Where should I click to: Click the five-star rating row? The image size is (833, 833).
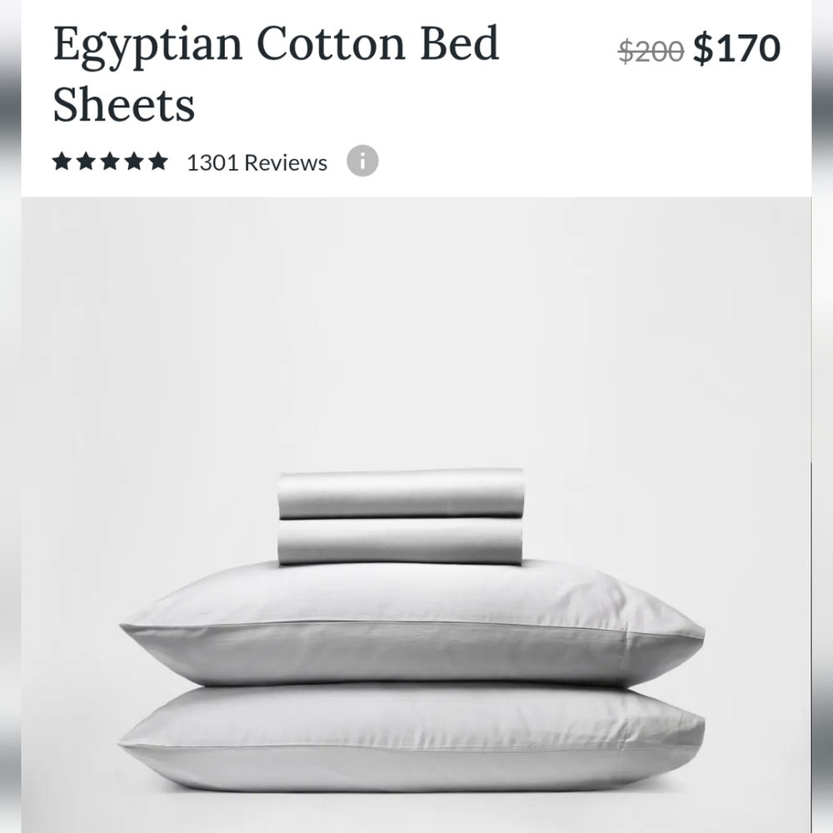tap(109, 159)
